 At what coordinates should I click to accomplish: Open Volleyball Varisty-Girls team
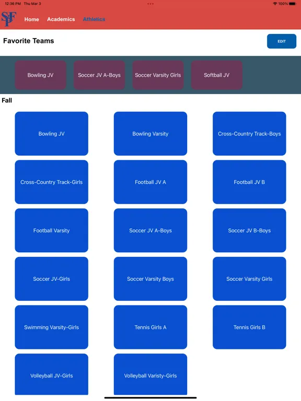(150, 374)
